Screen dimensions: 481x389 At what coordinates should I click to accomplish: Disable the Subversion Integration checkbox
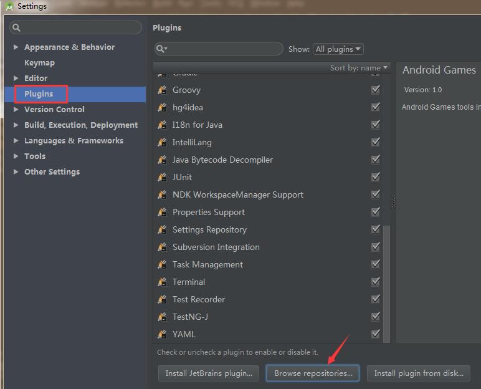coord(376,246)
